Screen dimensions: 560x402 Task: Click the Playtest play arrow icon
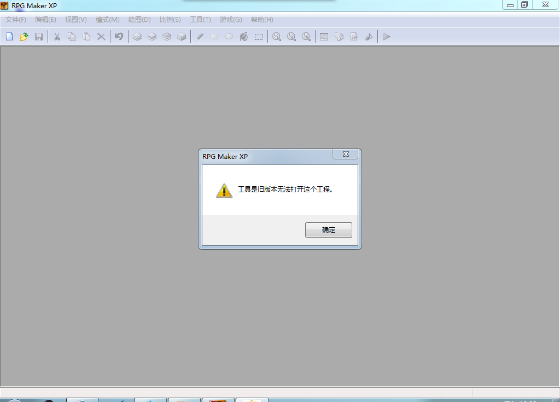point(387,37)
